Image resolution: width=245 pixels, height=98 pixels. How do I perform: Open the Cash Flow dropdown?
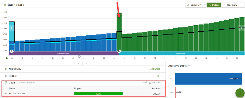196,5
